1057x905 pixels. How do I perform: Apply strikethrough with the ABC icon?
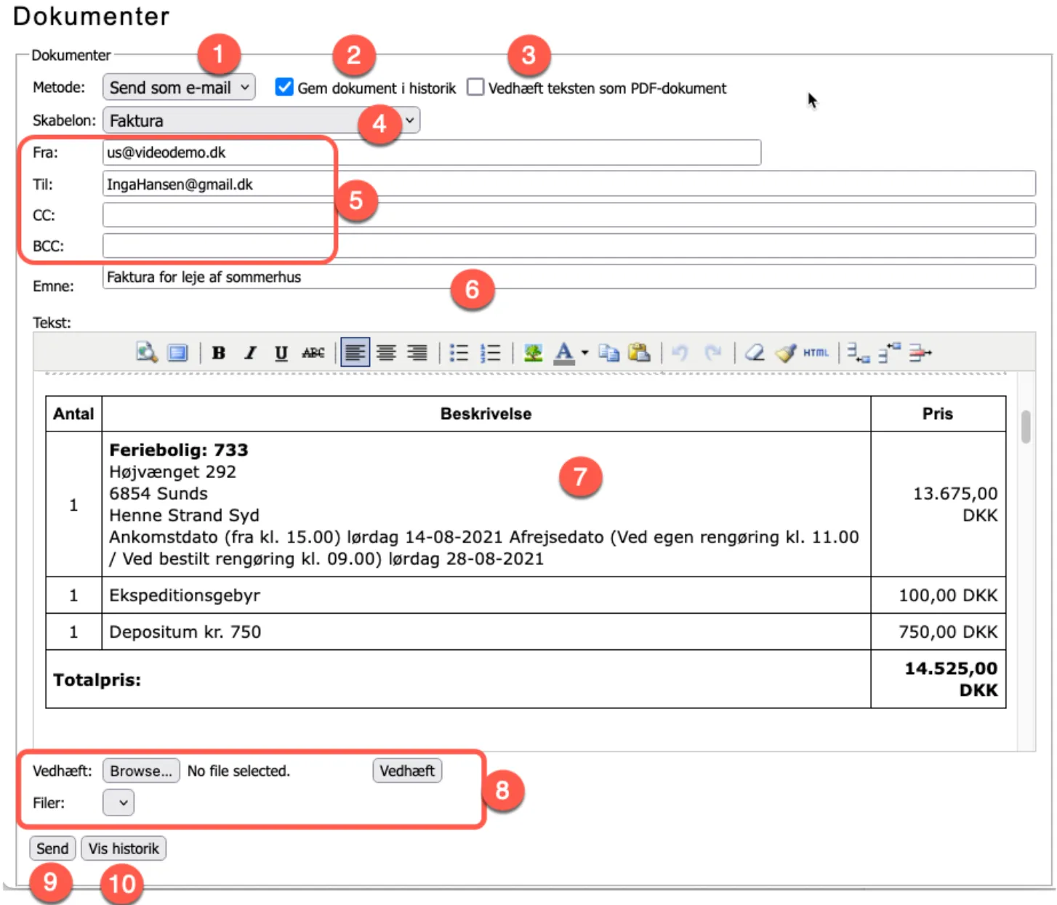pyautogui.click(x=313, y=353)
